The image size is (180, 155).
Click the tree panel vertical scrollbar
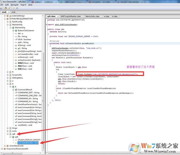point(43,78)
